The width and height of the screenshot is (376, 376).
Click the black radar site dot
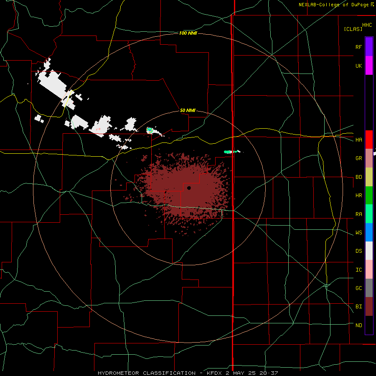[189, 188]
